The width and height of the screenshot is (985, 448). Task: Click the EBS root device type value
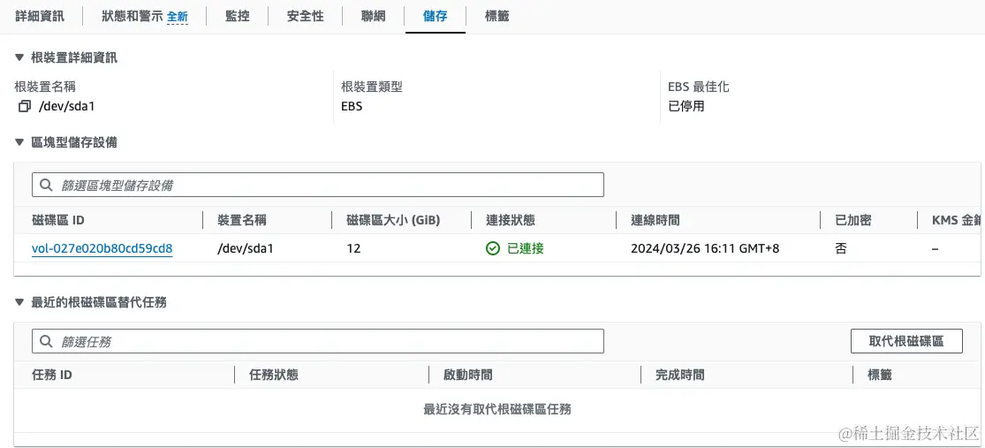pos(352,106)
